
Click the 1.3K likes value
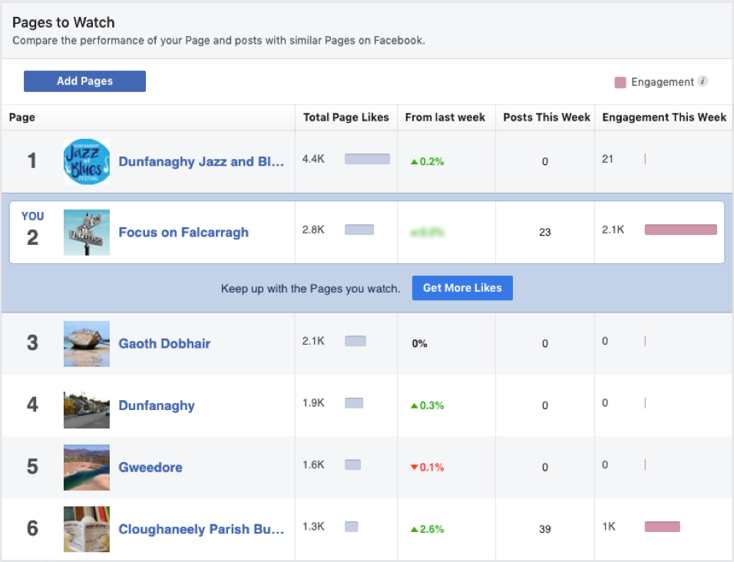click(x=313, y=527)
